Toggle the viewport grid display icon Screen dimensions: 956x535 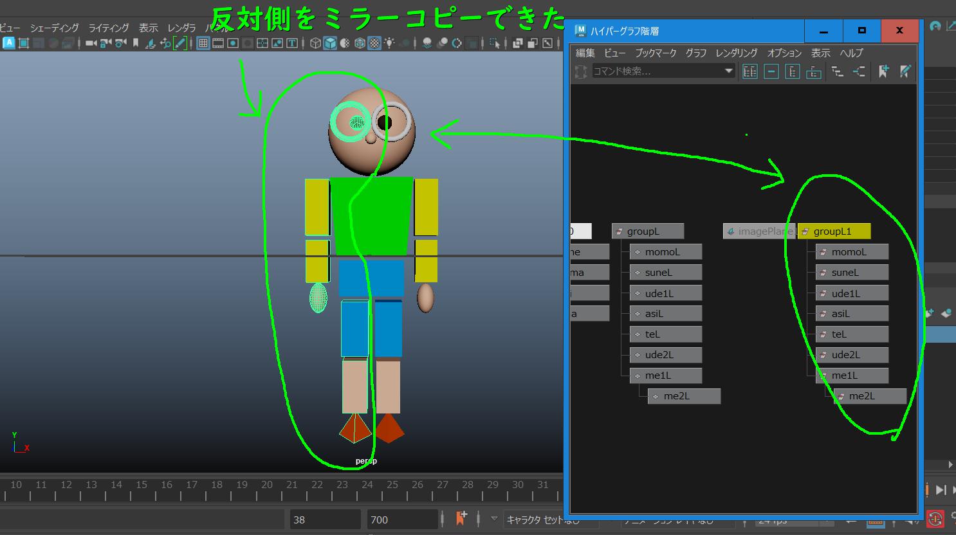tap(203, 43)
